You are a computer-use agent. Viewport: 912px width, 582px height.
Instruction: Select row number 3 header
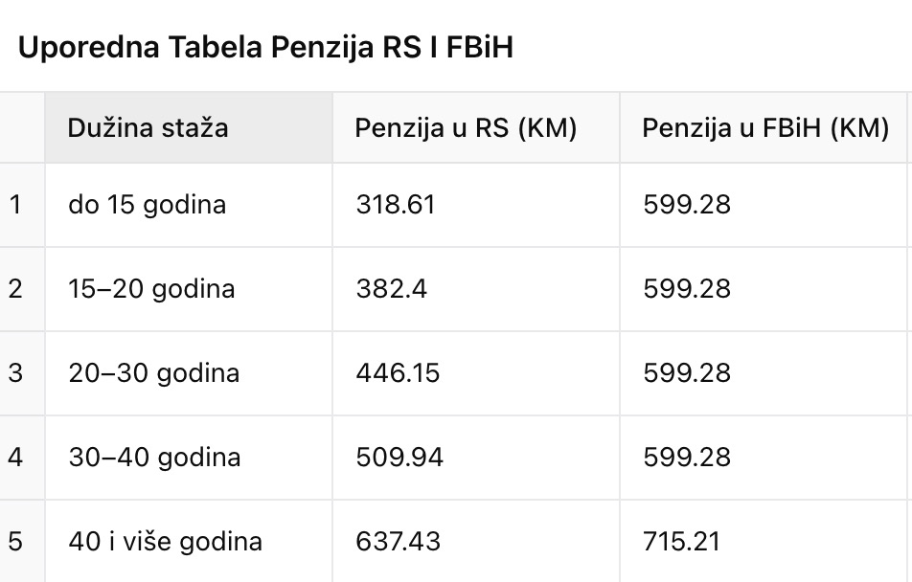coord(15,372)
